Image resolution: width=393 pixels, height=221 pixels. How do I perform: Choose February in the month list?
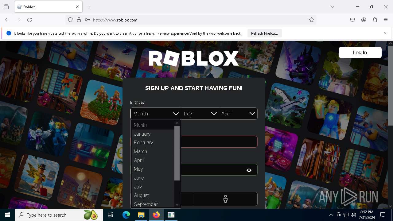tap(153, 142)
